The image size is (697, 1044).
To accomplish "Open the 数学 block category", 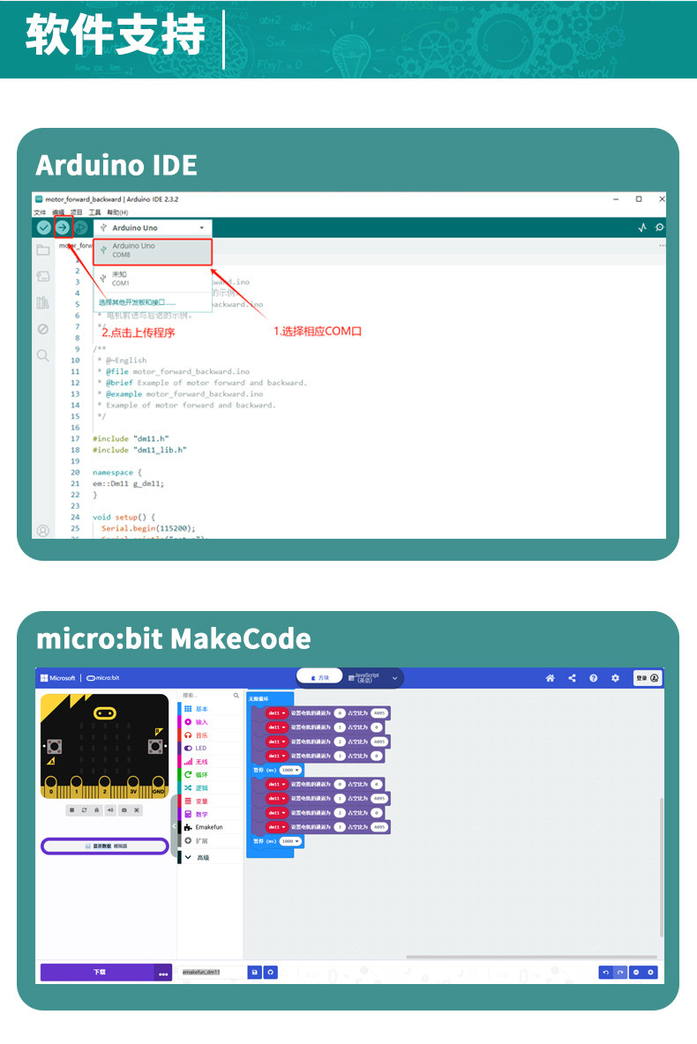I will (211, 814).
